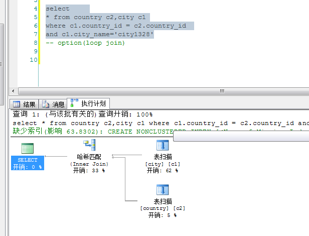Click the table scan icon for city c1
The height and width of the screenshot is (236, 309).
[x=163, y=146]
